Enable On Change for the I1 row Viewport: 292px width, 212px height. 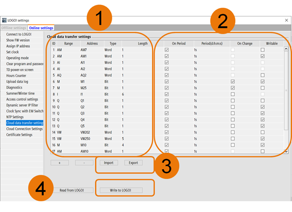point(233,94)
